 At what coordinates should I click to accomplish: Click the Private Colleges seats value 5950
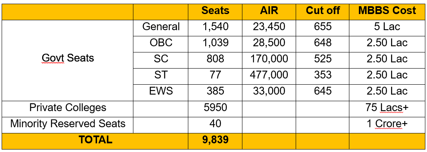click(x=215, y=108)
